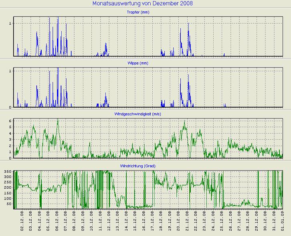291x236 pixels.
Task: Click the 350 label on the Windrichtung axis
Action: [7, 172]
